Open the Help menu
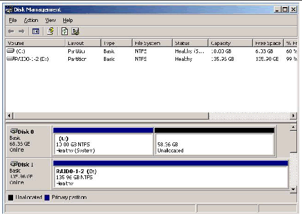Screen dimensions: 302x217 click(68, 20)
